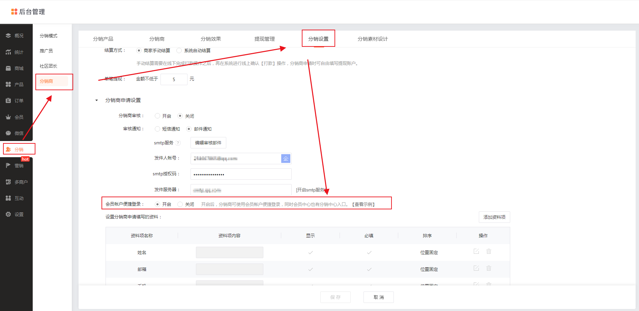Click edit icon in the 邮箱 row

476,268
